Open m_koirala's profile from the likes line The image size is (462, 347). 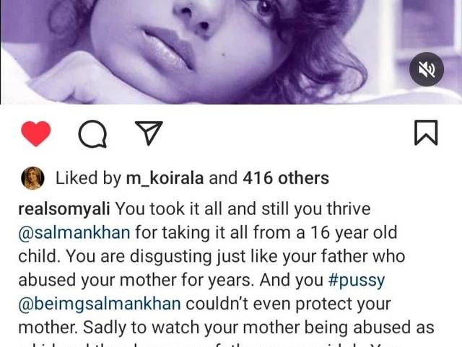click(x=165, y=178)
